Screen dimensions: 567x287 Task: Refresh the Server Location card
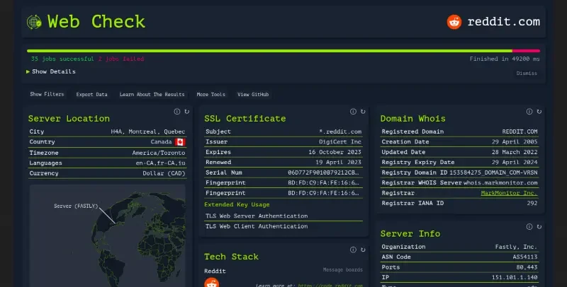point(186,112)
